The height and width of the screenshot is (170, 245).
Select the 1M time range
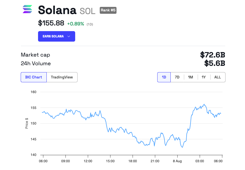coord(190,77)
